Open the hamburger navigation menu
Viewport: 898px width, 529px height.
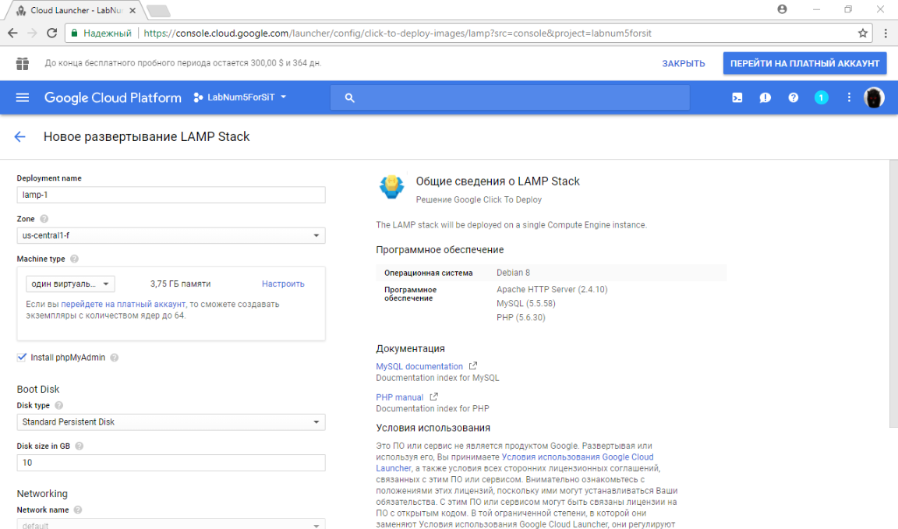(x=23, y=97)
